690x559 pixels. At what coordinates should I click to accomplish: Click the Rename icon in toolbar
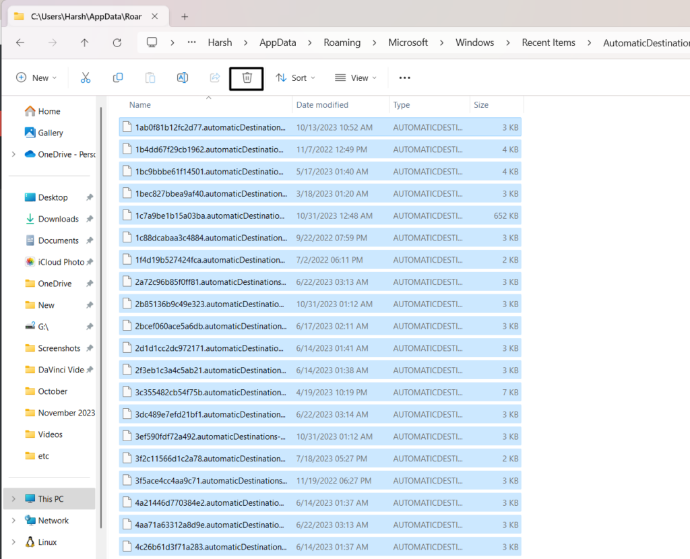(182, 78)
